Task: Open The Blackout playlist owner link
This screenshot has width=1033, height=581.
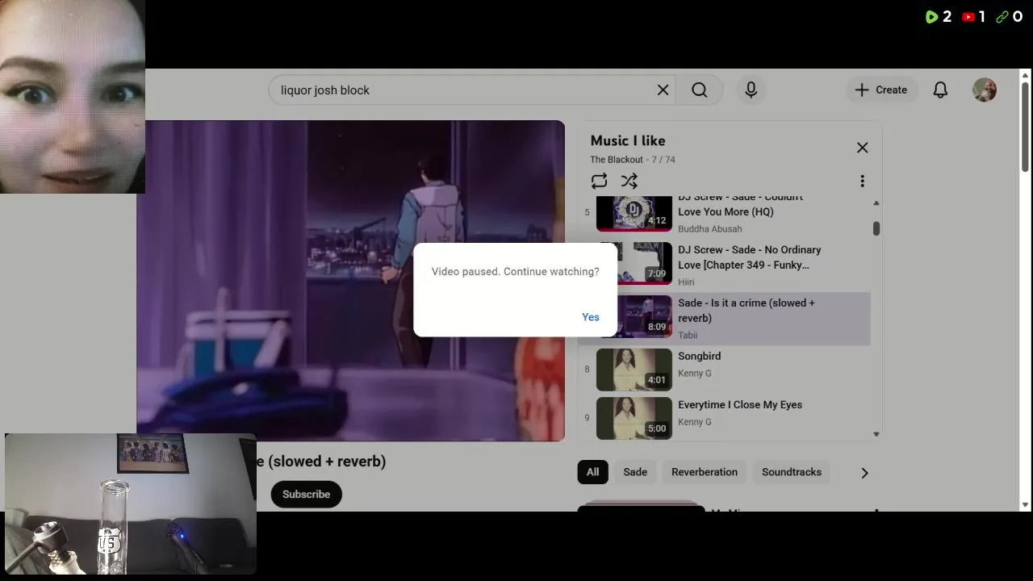Action: [617, 160]
